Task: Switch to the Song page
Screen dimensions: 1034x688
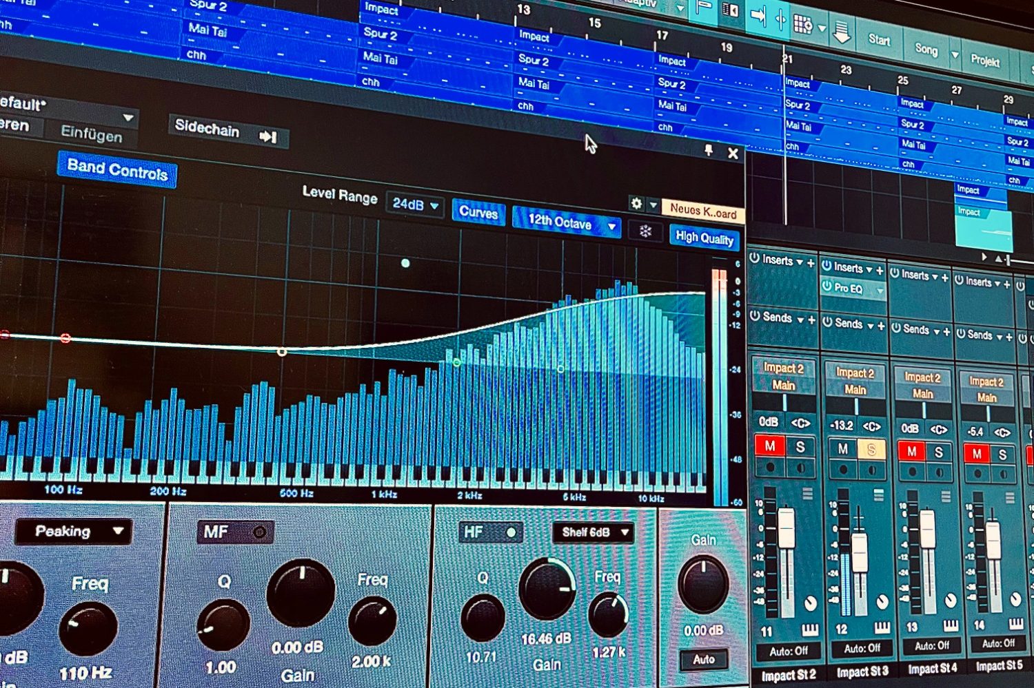Action: (x=926, y=50)
